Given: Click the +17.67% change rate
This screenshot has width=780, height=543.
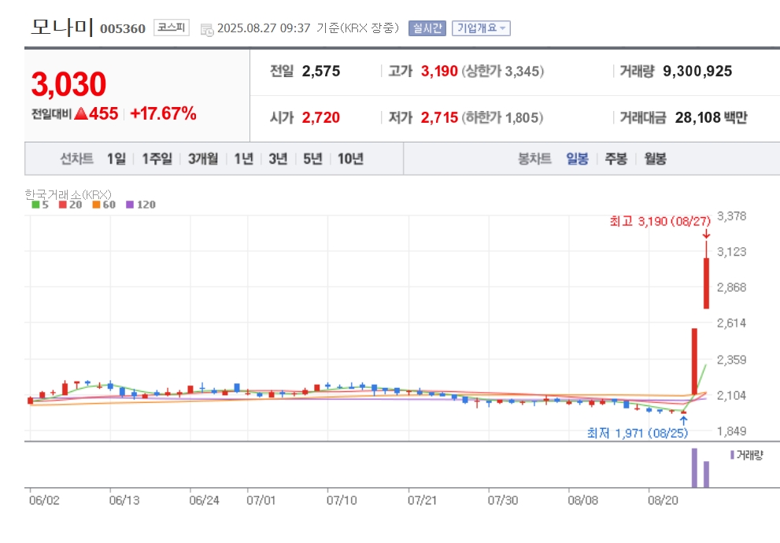Looking at the screenshot, I should click(163, 113).
